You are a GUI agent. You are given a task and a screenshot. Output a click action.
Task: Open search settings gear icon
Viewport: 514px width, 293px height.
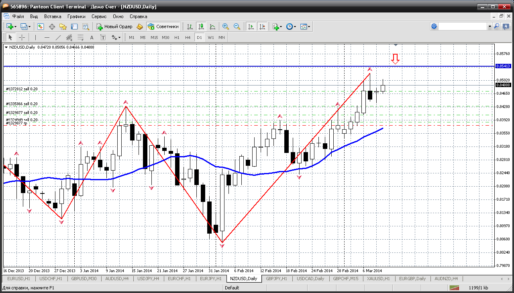pos(434,26)
